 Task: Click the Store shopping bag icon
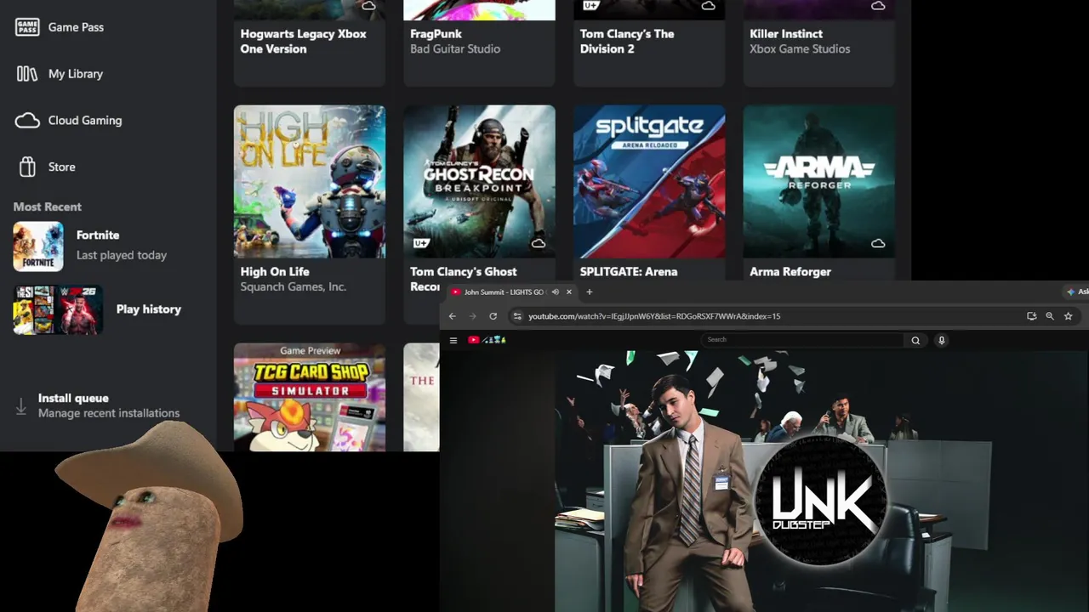point(27,167)
